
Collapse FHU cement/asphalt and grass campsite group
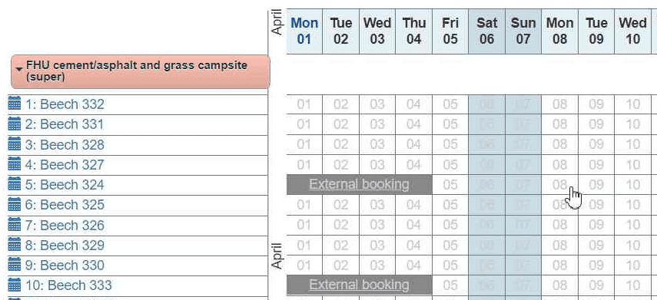tap(141, 71)
